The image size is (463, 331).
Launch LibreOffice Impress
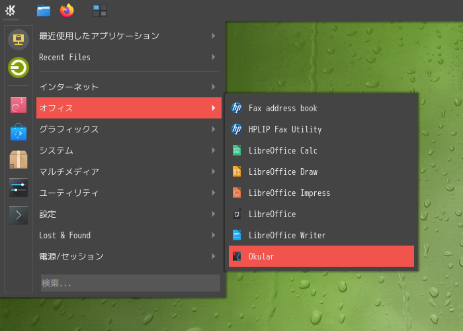click(x=321, y=193)
